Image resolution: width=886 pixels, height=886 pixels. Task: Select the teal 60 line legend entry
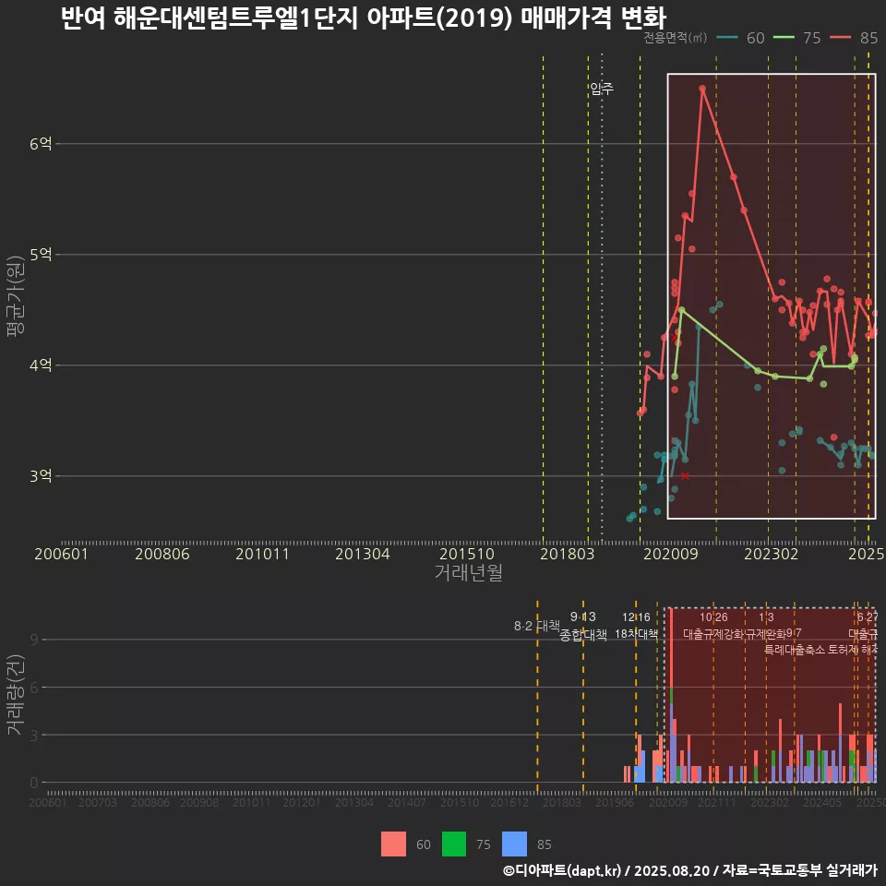coord(740,38)
